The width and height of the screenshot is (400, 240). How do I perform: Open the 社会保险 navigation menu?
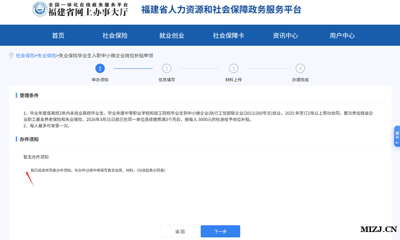click(x=115, y=36)
